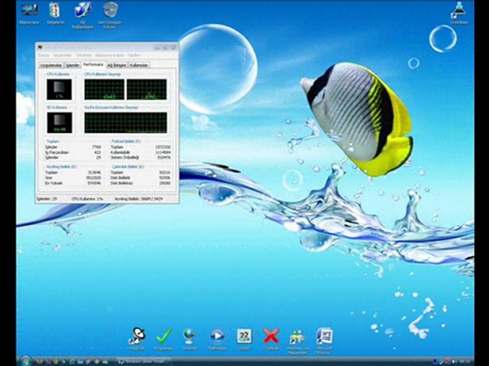The image size is (489, 366).
Task: Click the SD Kullanımı gauge
Action: [x=59, y=123]
